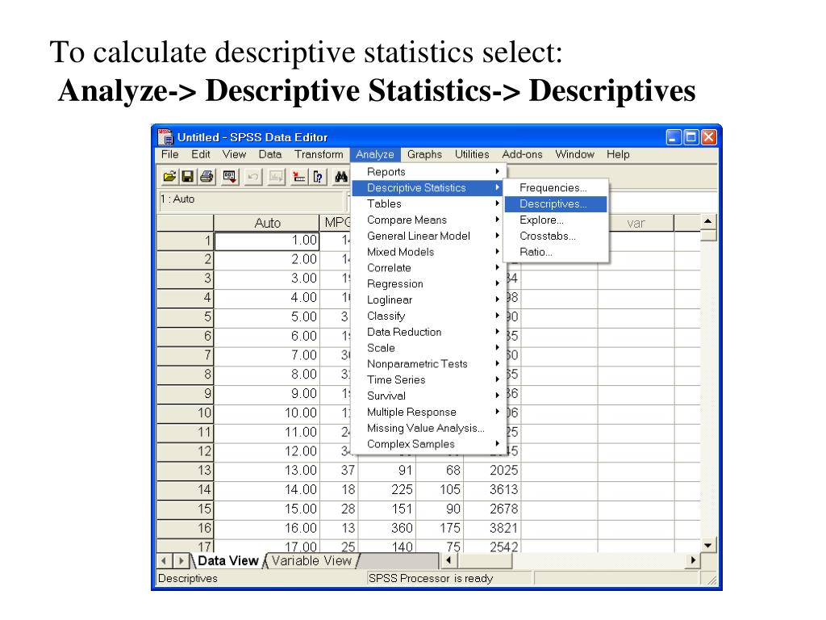
Task: Click the Find binoculars icon
Action: click(341, 177)
